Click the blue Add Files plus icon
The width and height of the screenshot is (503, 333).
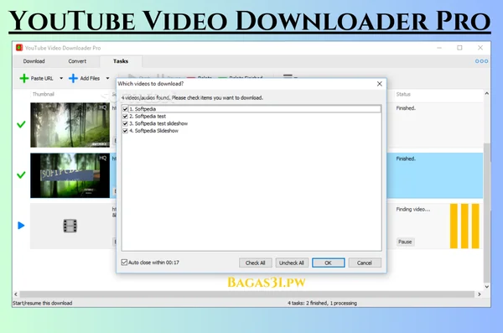[73, 78]
